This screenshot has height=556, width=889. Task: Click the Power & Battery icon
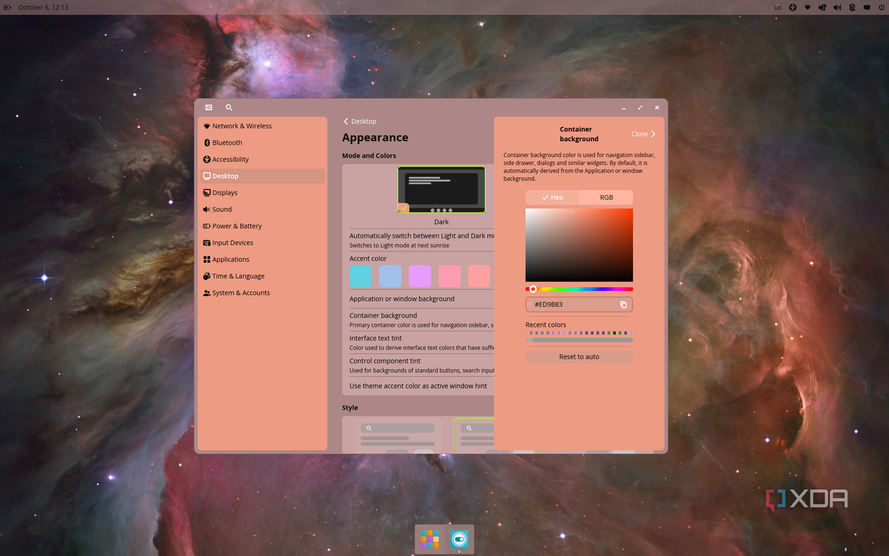point(207,226)
